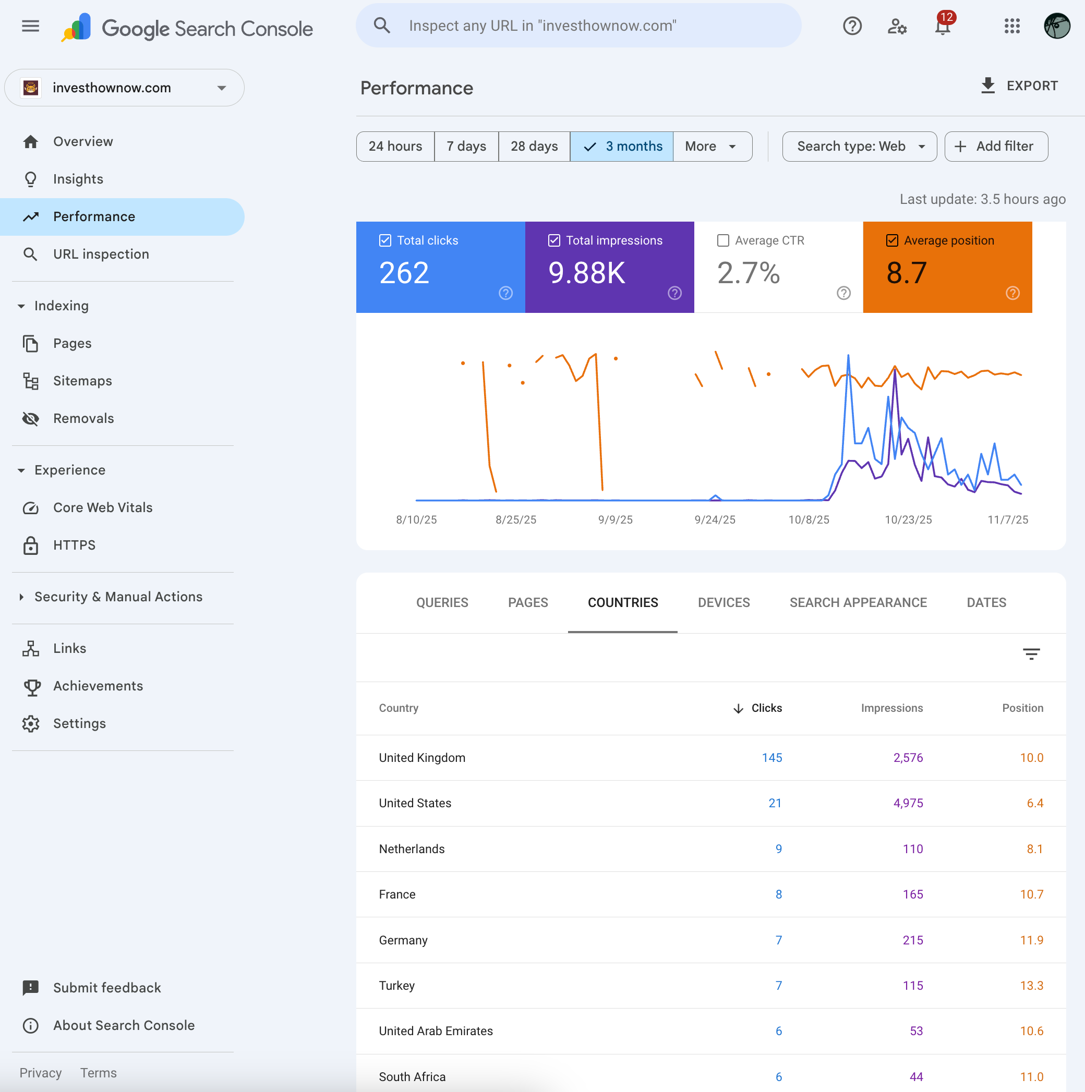Click the URL inspection search field
The height and width of the screenshot is (1092, 1085).
pyautogui.click(x=577, y=26)
